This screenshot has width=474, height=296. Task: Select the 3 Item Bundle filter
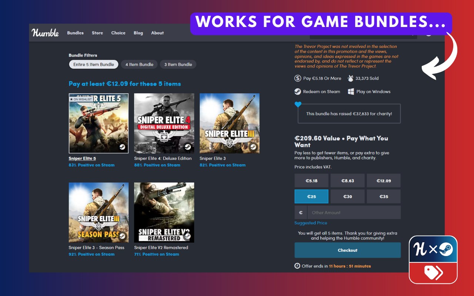click(x=178, y=64)
